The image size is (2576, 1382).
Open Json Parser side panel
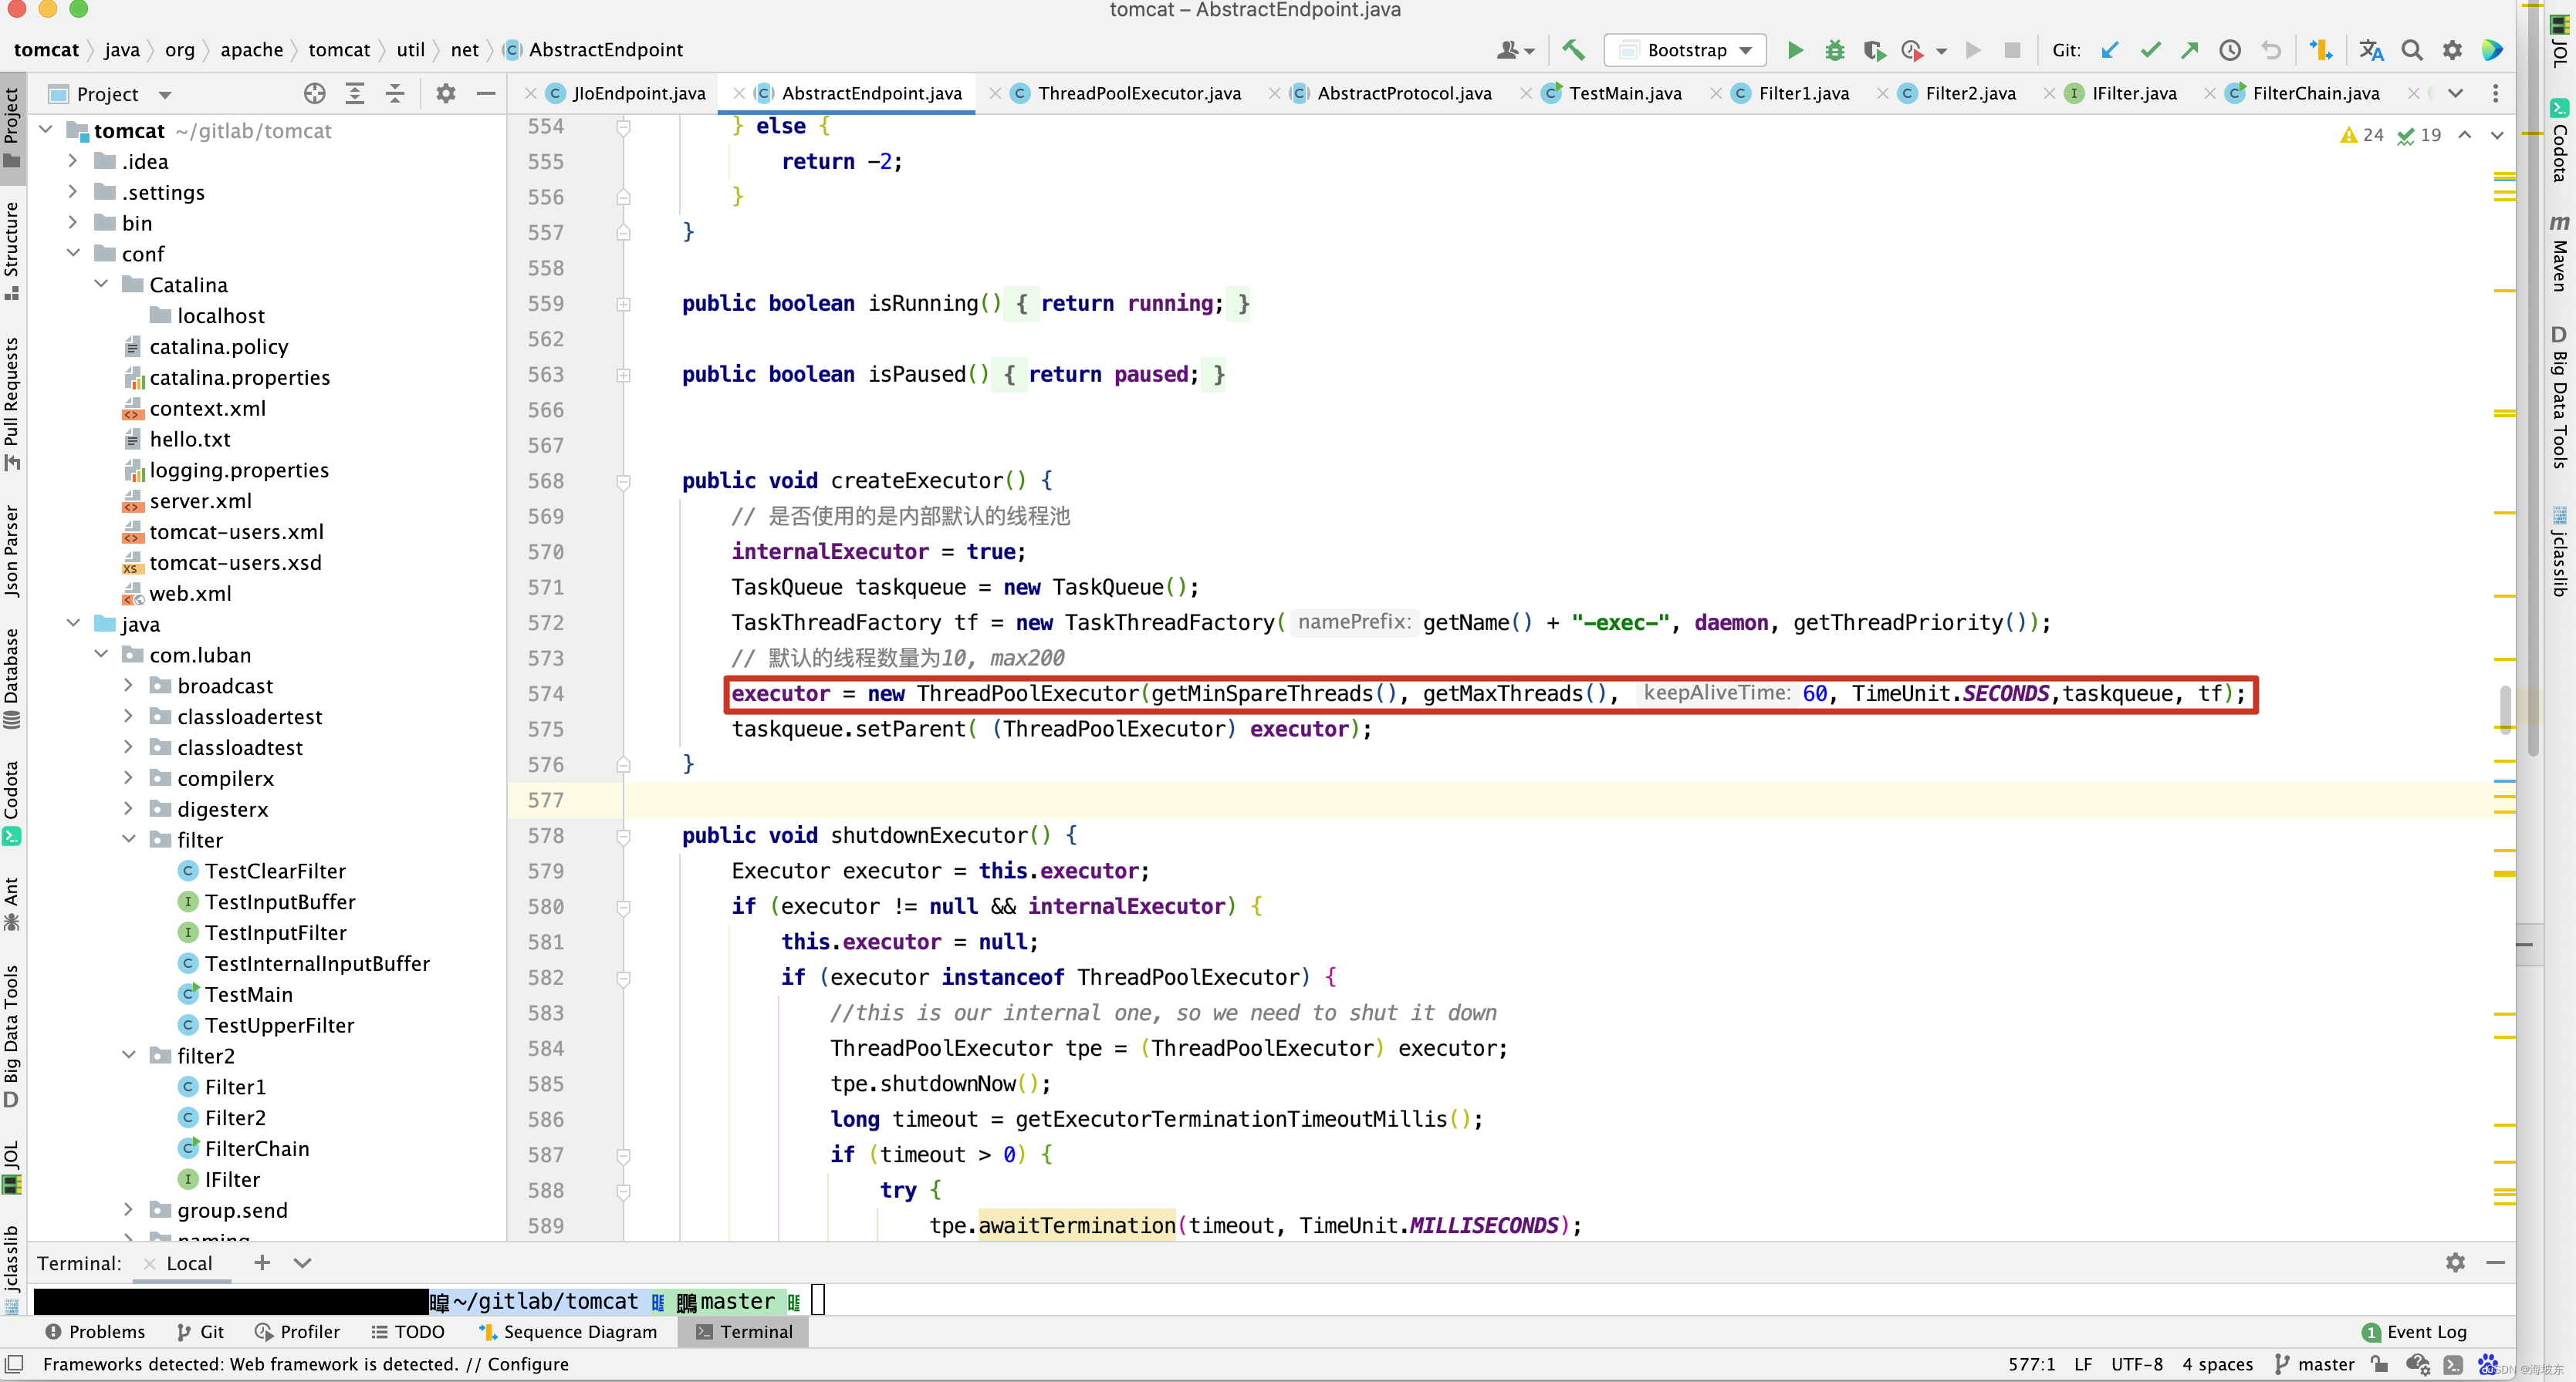(x=12, y=551)
